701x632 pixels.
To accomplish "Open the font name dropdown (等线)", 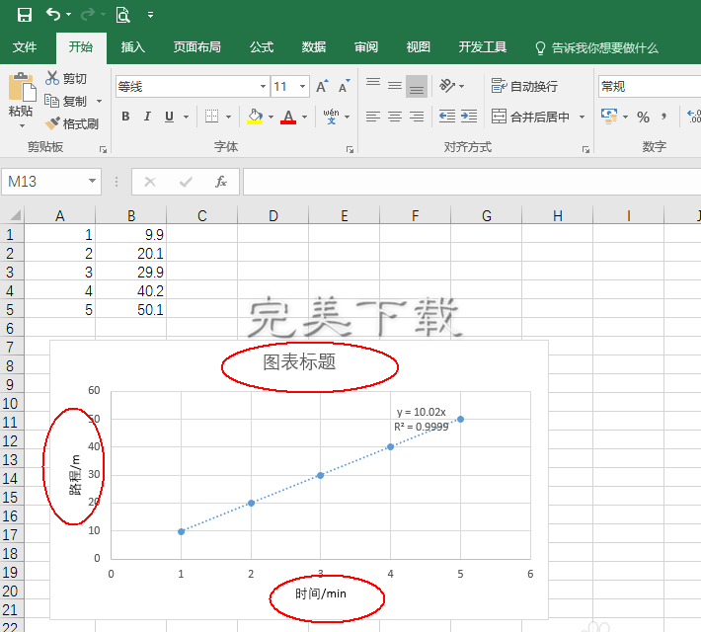I will pyautogui.click(x=263, y=87).
